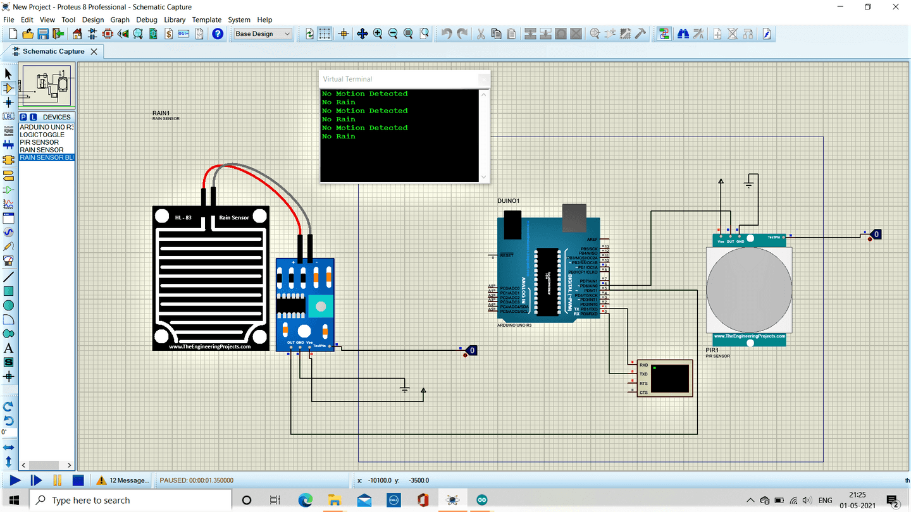The height and width of the screenshot is (512, 911).
Task: Select the Subcircuit mode tool
Action: tap(8, 160)
